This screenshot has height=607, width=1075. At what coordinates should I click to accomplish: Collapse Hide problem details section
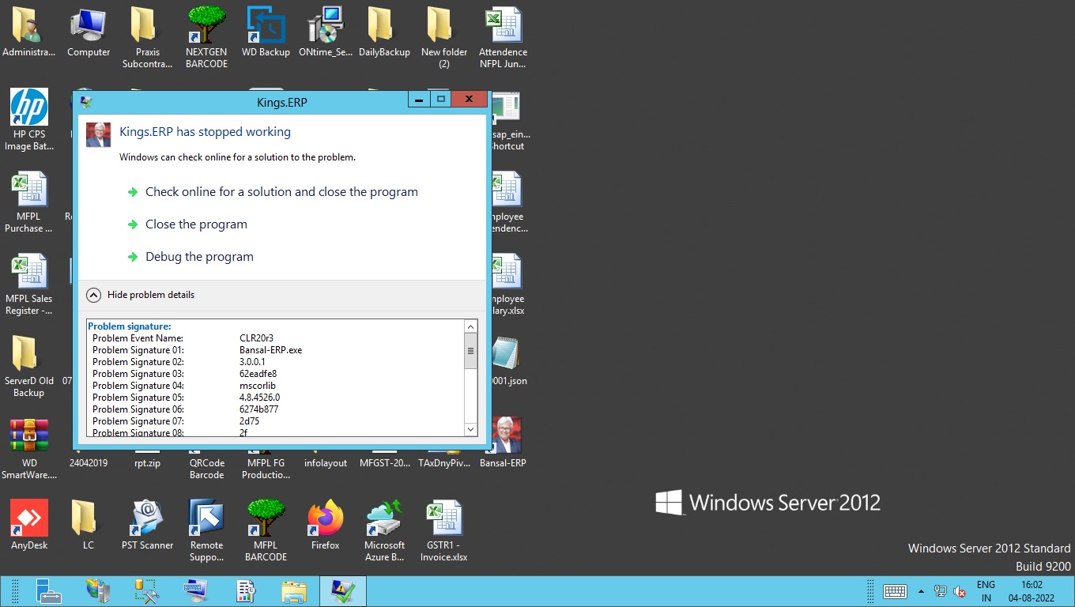tap(141, 295)
